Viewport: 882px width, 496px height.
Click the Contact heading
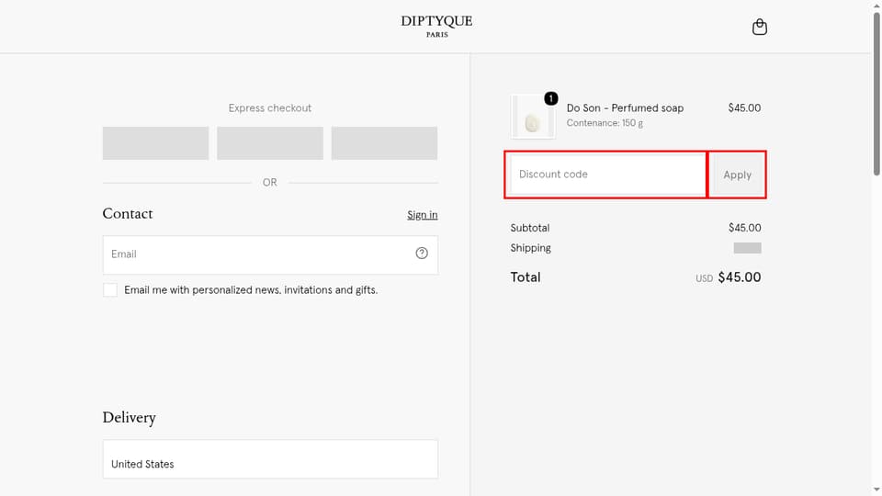pos(128,214)
